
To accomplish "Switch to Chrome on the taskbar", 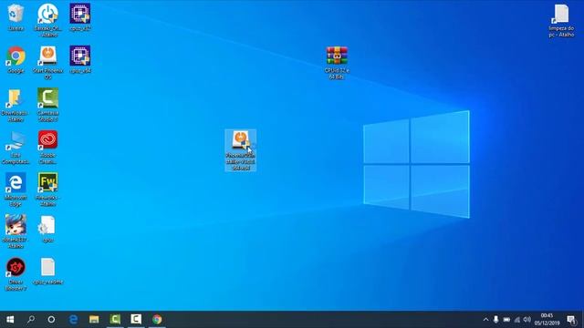I will point(157,320).
